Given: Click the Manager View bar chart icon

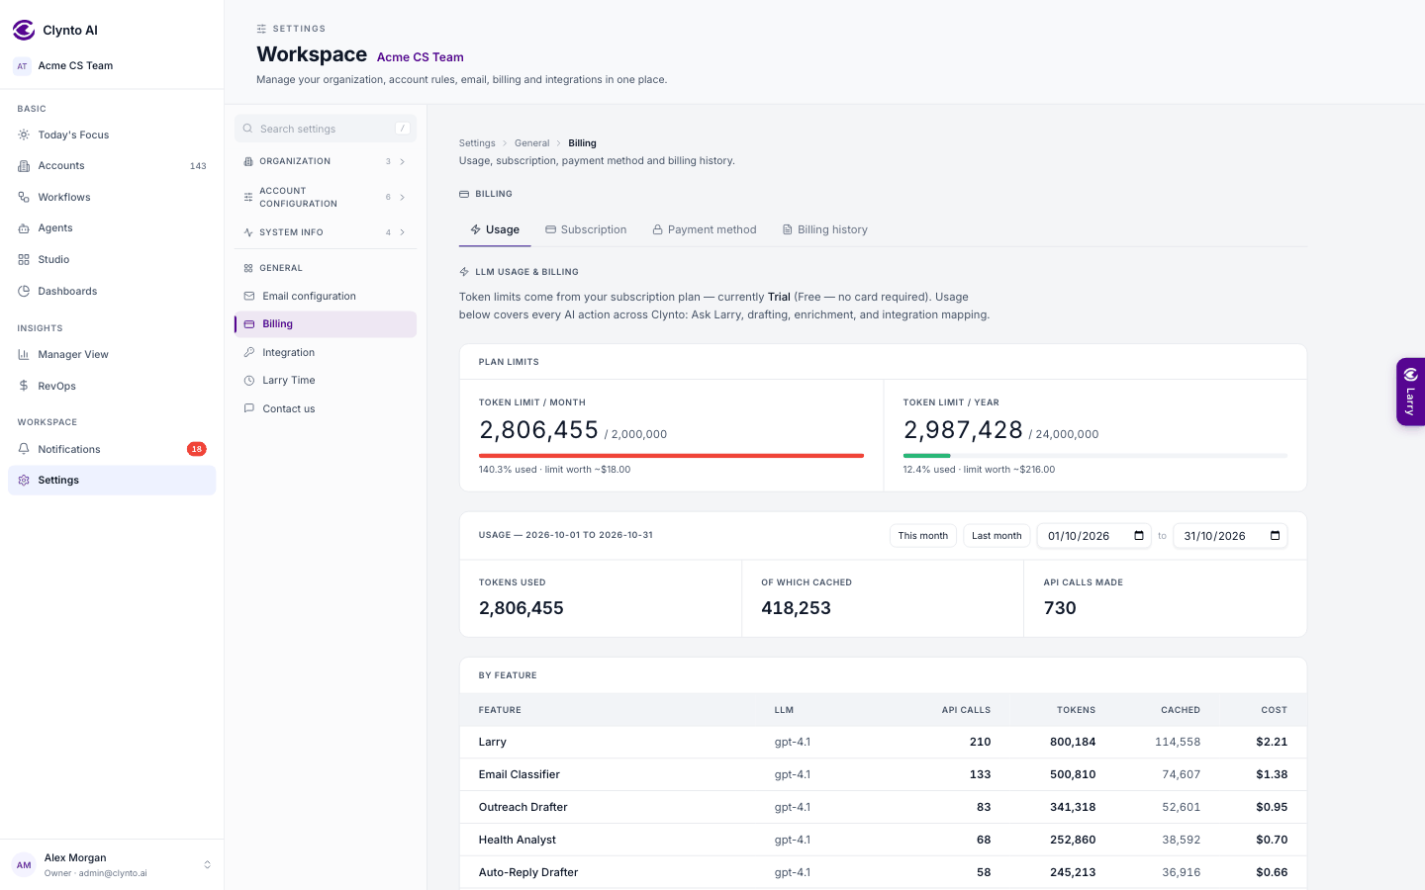Looking at the screenshot, I should (24, 354).
